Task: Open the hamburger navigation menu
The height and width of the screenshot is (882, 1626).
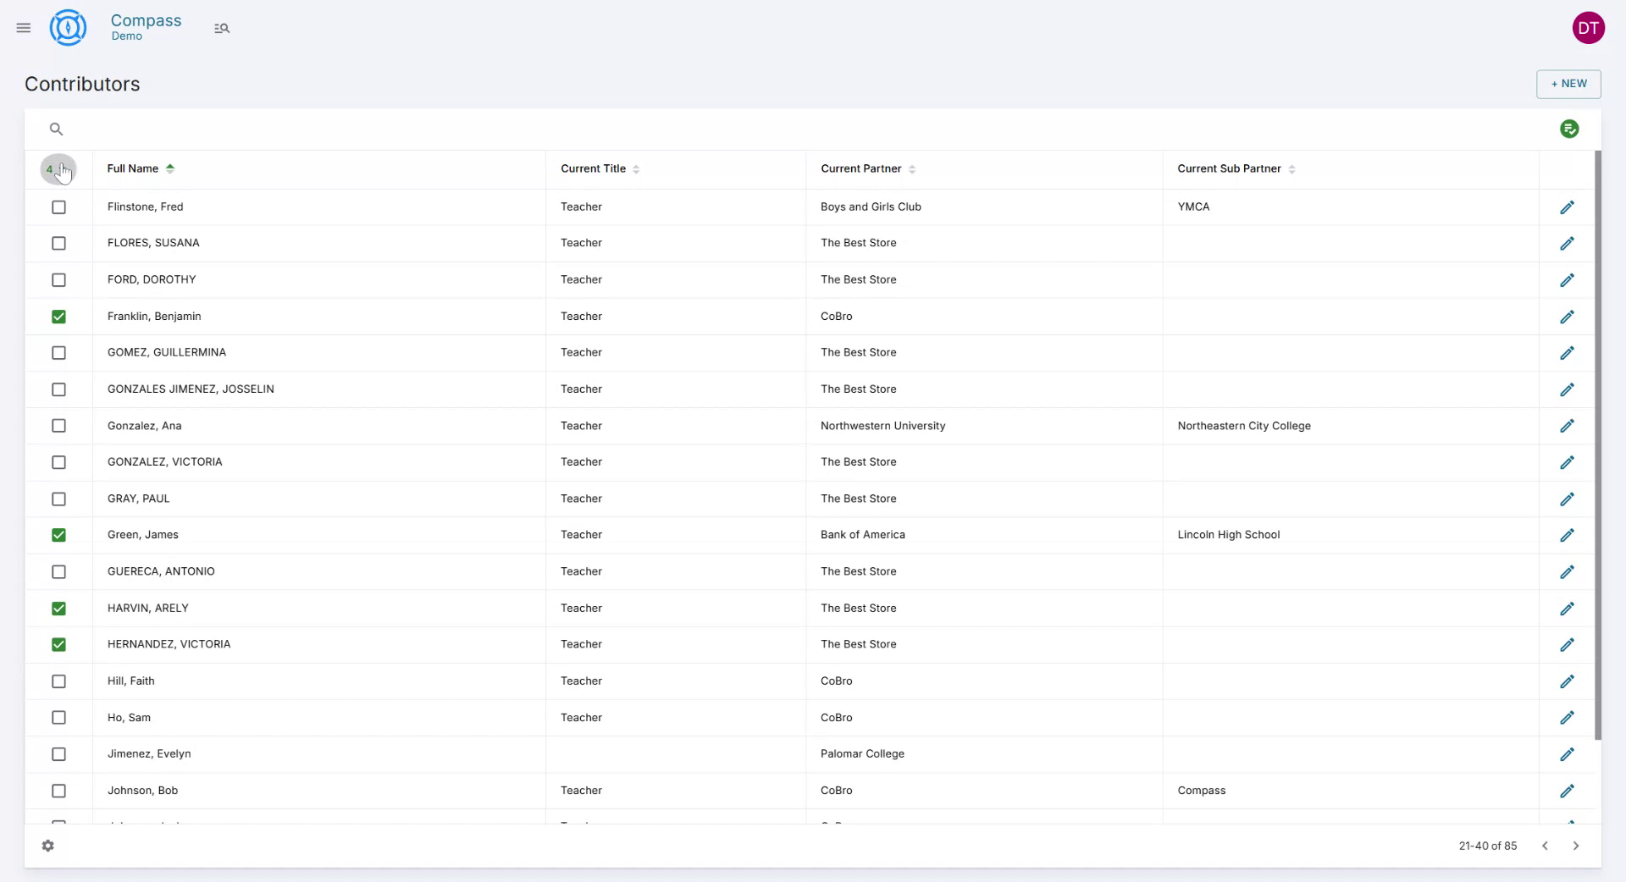Action: tap(23, 27)
